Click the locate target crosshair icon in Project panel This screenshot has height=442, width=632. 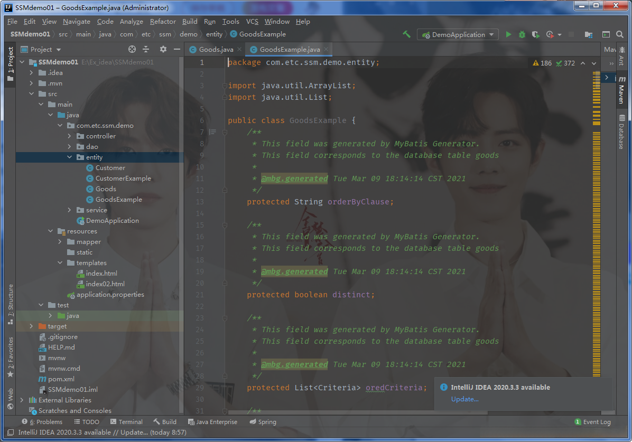pos(132,49)
